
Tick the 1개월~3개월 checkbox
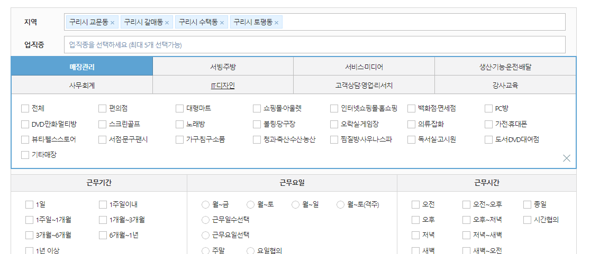click(x=103, y=220)
